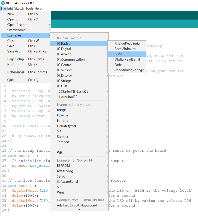Open the EEPROM examples submenu
Screen dimensions: 198x216
click(79, 166)
